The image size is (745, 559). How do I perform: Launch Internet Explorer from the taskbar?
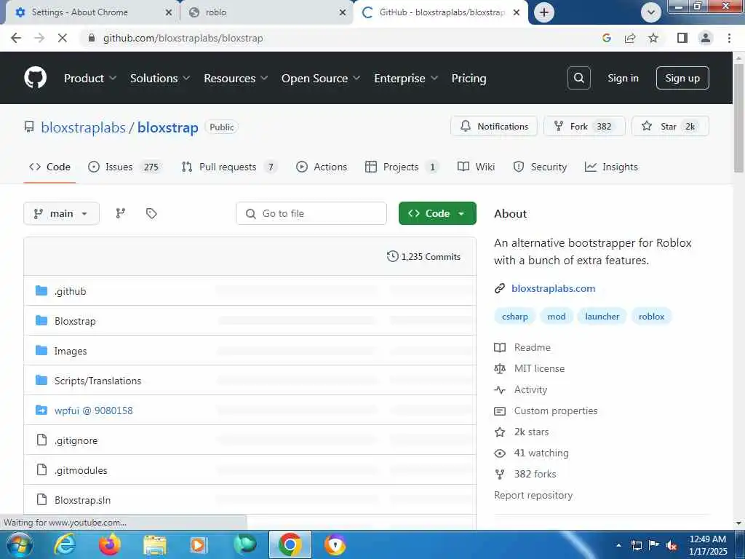65,544
